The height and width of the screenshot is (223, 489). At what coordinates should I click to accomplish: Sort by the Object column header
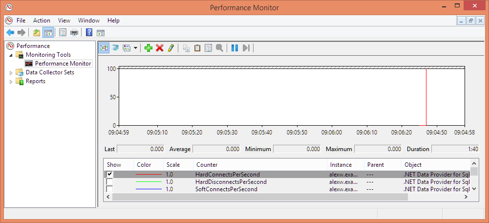point(436,165)
